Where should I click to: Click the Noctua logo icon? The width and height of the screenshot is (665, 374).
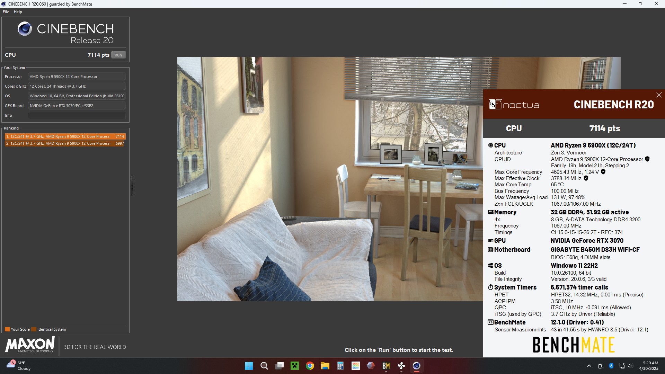coord(495,104)
